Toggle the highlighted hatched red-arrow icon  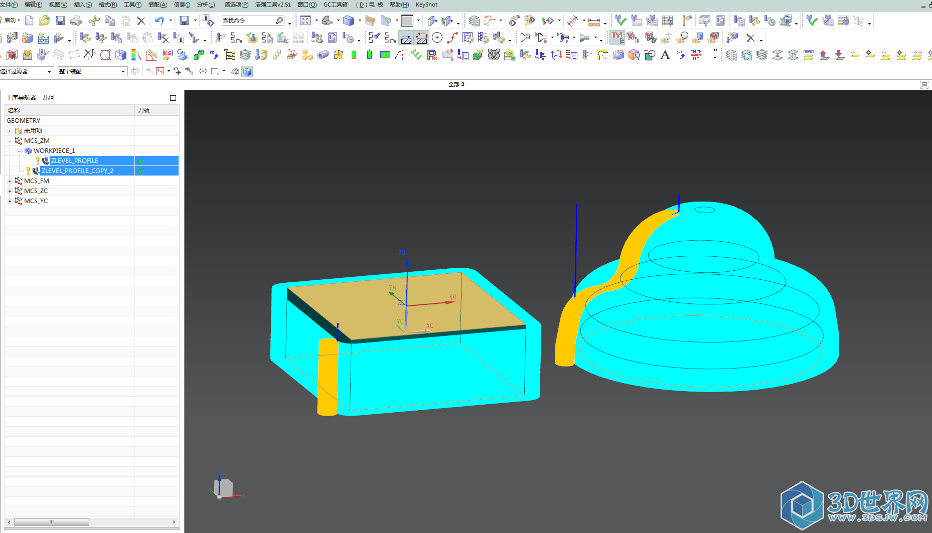tap(422, 38)
